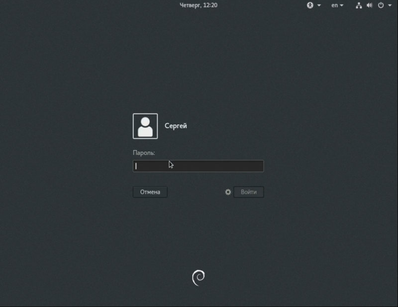Open session options gear icon

(x=228, y=192)
